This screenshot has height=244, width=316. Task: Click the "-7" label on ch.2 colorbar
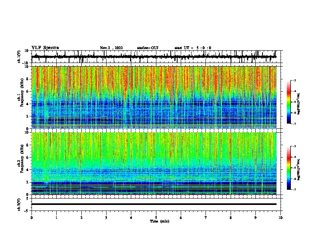point(294,189)
